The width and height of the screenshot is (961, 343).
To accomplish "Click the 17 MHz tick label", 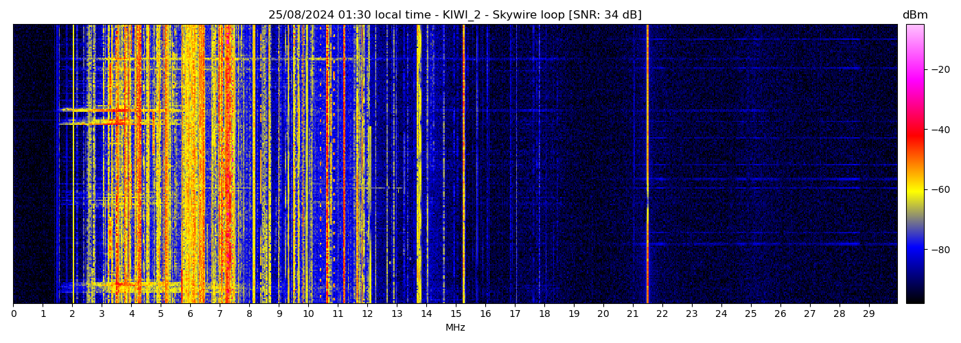I will tap(515, 314).
